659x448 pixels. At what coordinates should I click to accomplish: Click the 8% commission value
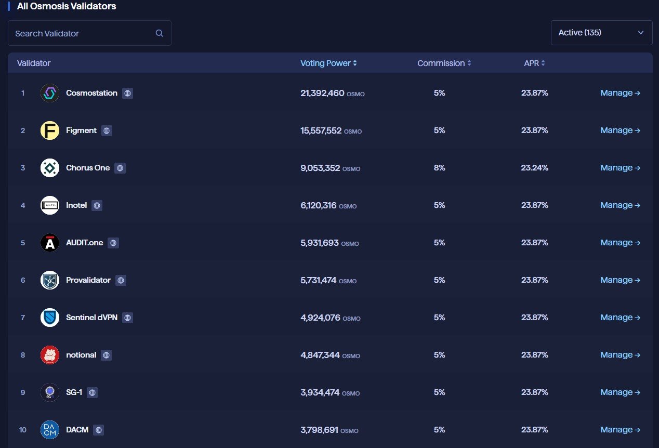coord(440,168)
